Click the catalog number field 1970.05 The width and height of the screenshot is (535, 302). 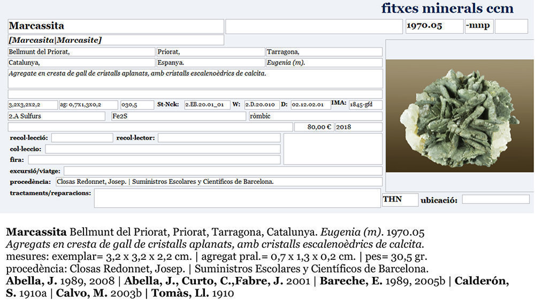coord(434,26)
